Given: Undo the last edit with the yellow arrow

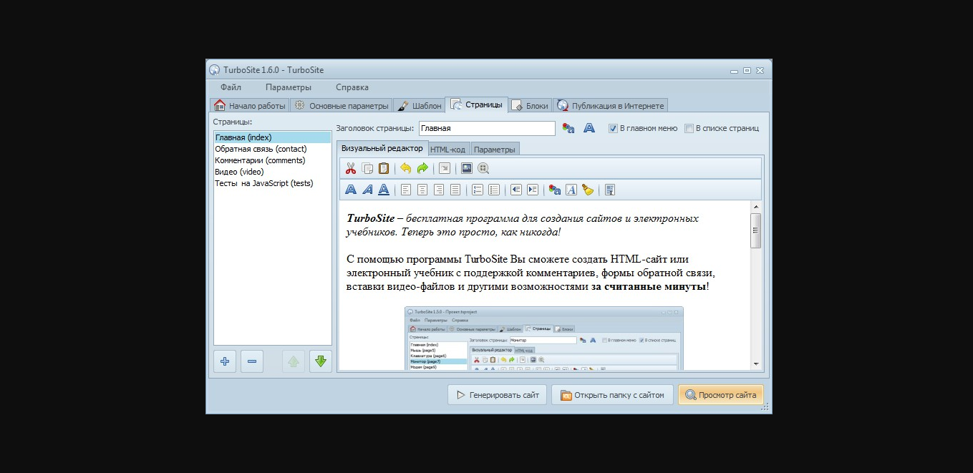Looking at the screenshot, I should (405, 168).
